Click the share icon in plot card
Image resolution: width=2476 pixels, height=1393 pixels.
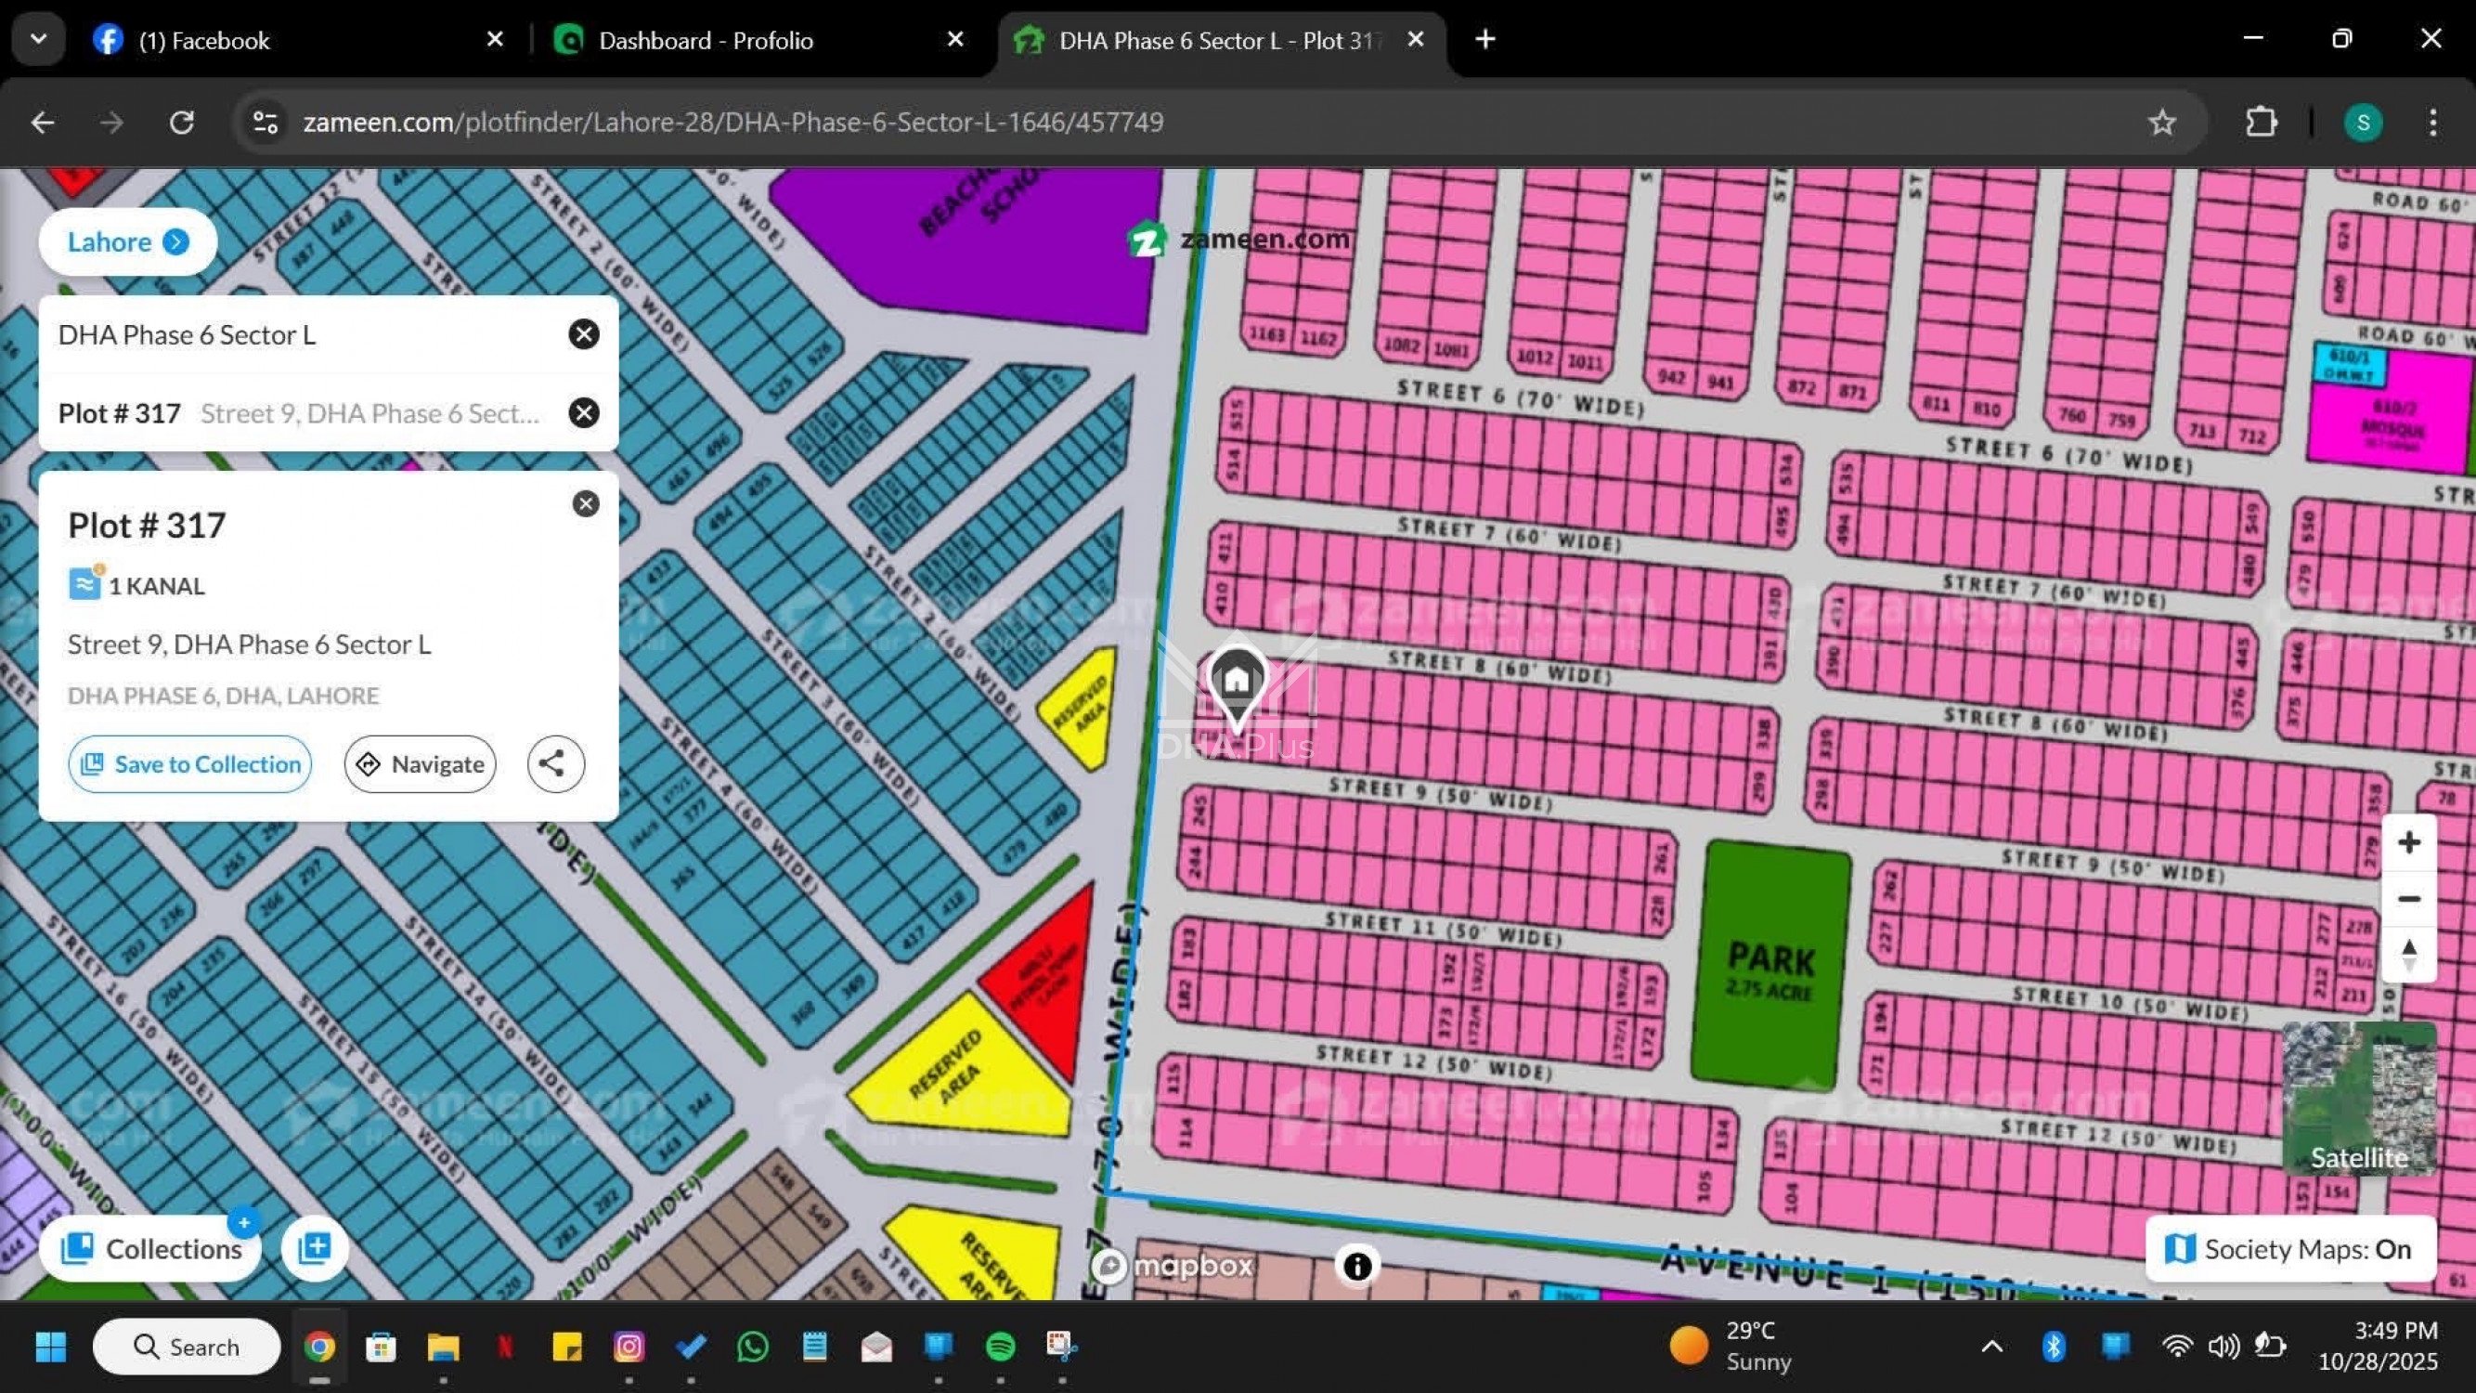point(554,764)
